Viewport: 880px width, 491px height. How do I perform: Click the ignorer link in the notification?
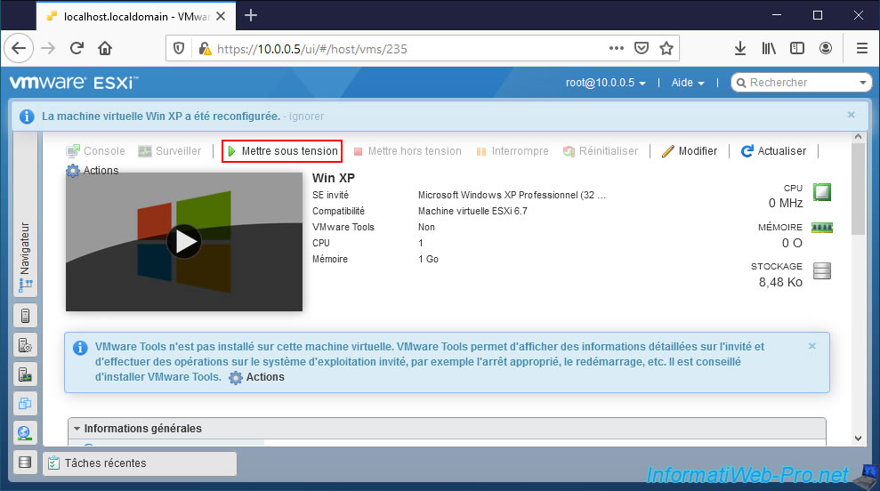(x=305, y=117)
